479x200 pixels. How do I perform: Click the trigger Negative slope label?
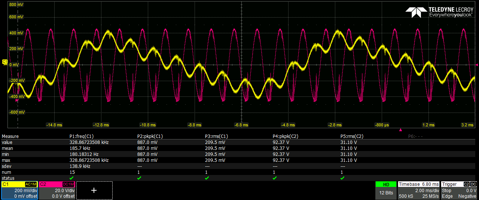click(468, 196)
